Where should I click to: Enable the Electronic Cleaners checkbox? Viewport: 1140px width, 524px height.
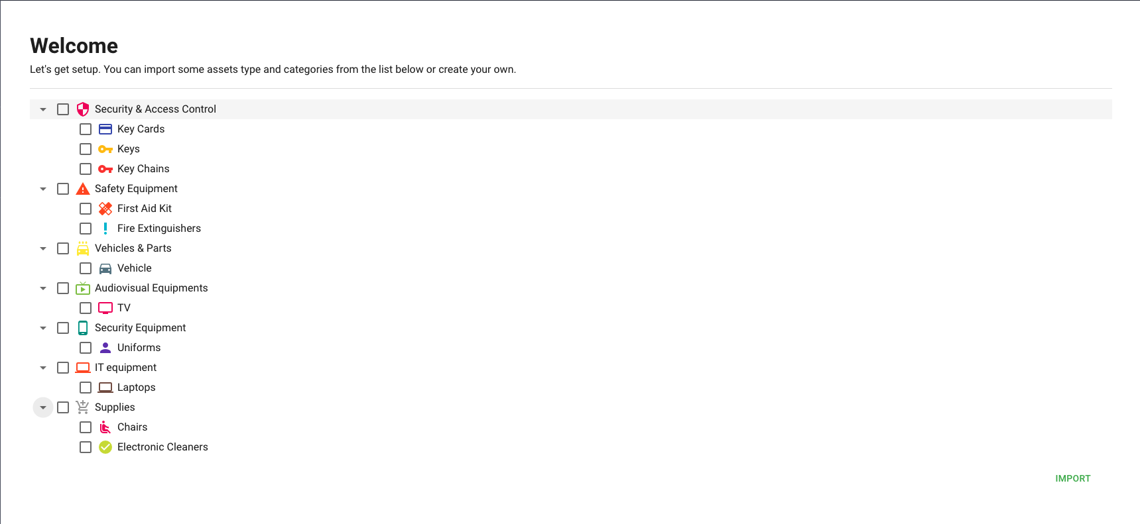(86, 447)
